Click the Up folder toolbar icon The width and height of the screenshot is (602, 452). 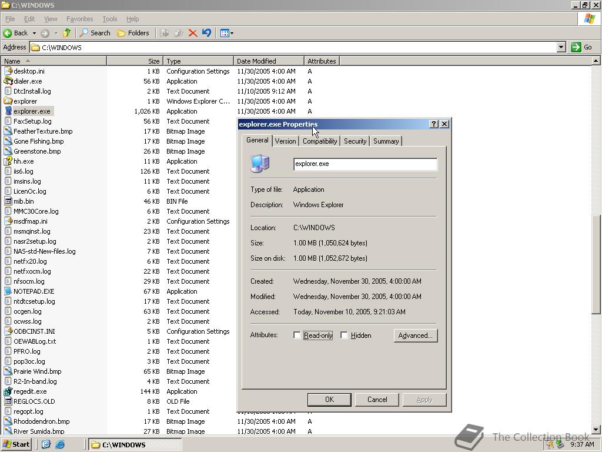pyautogui.click(x=67, y=33)
